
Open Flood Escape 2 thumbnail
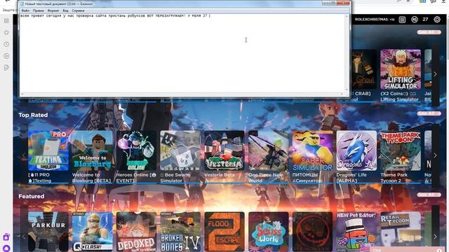(224, 232)
